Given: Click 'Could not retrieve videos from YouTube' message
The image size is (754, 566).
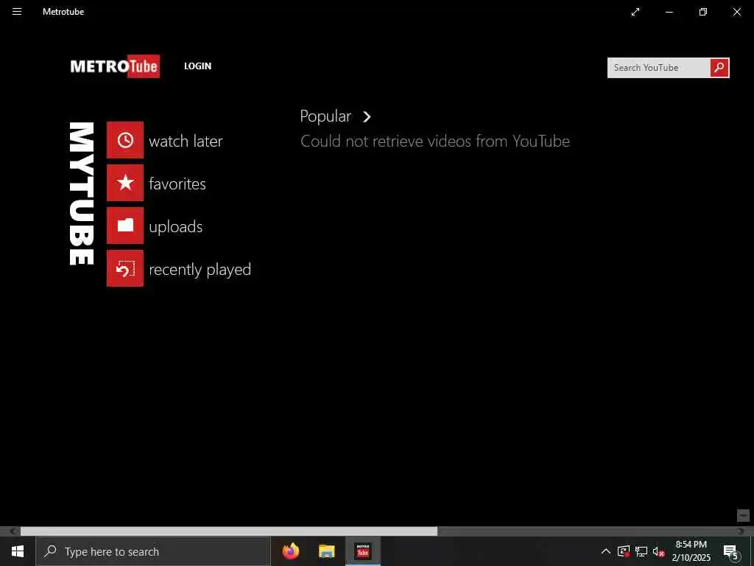Looking at the screenshot, I should 434,141.
